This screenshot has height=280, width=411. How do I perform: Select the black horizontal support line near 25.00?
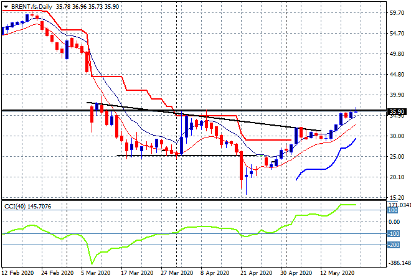point(187,156)
